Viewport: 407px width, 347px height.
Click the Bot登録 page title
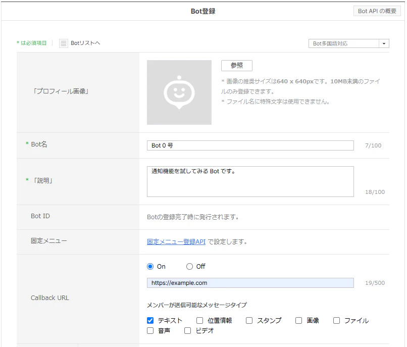pyautogui.click(x=203, y=11)
